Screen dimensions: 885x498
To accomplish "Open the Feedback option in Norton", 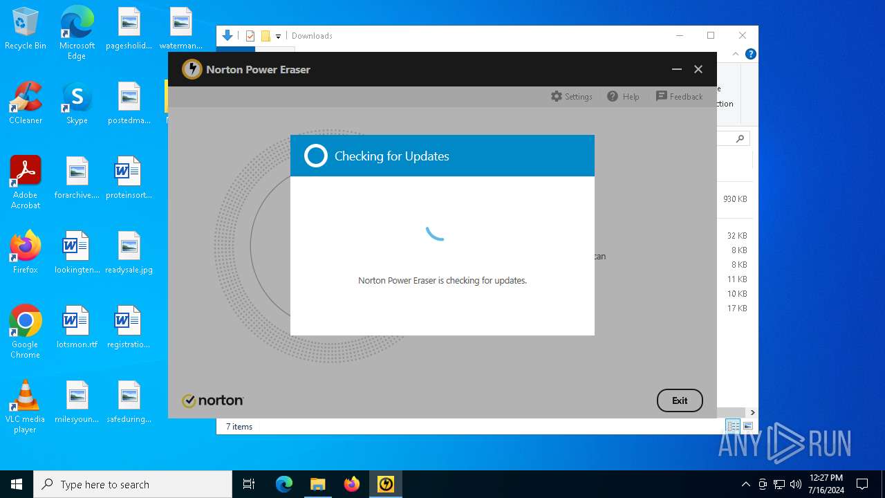I will (x=679, y=97).
